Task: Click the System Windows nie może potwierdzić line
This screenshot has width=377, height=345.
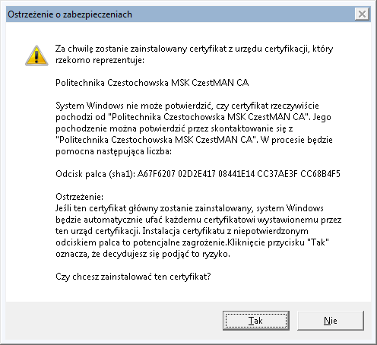Action: [187, 106]
